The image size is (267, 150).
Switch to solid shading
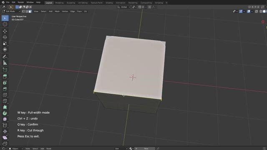[x=264, y=11]
